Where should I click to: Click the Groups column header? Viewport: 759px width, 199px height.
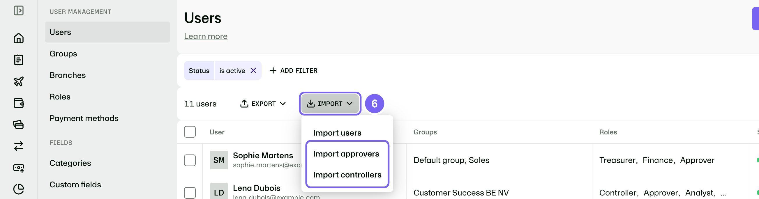(425, 132)
